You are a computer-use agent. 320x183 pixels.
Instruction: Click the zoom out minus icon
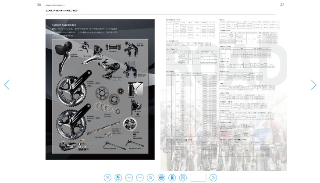(x=140, y=178)
